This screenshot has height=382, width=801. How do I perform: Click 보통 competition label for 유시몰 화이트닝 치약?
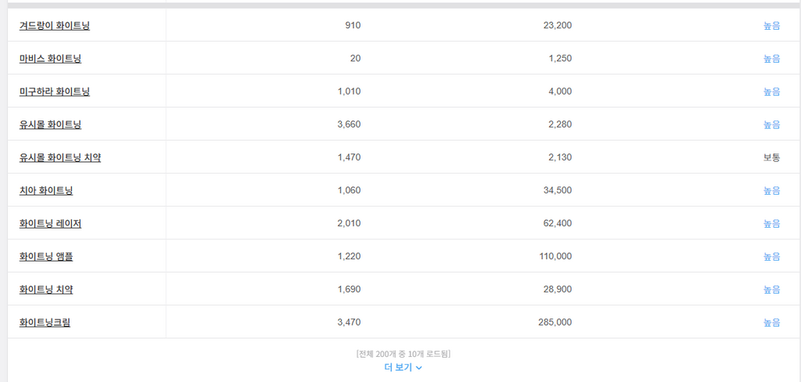pyautogui.click(x=771, y=157)
